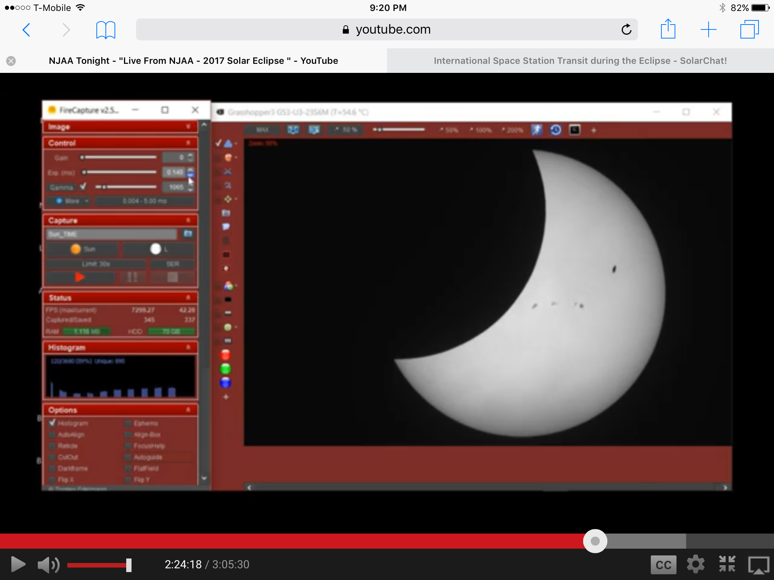Click the RGB color balls icon

tap(228, 286)
